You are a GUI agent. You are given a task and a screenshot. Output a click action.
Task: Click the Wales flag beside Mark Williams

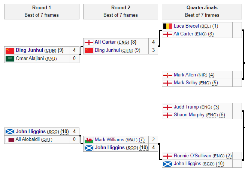click(x=89, y=140)
